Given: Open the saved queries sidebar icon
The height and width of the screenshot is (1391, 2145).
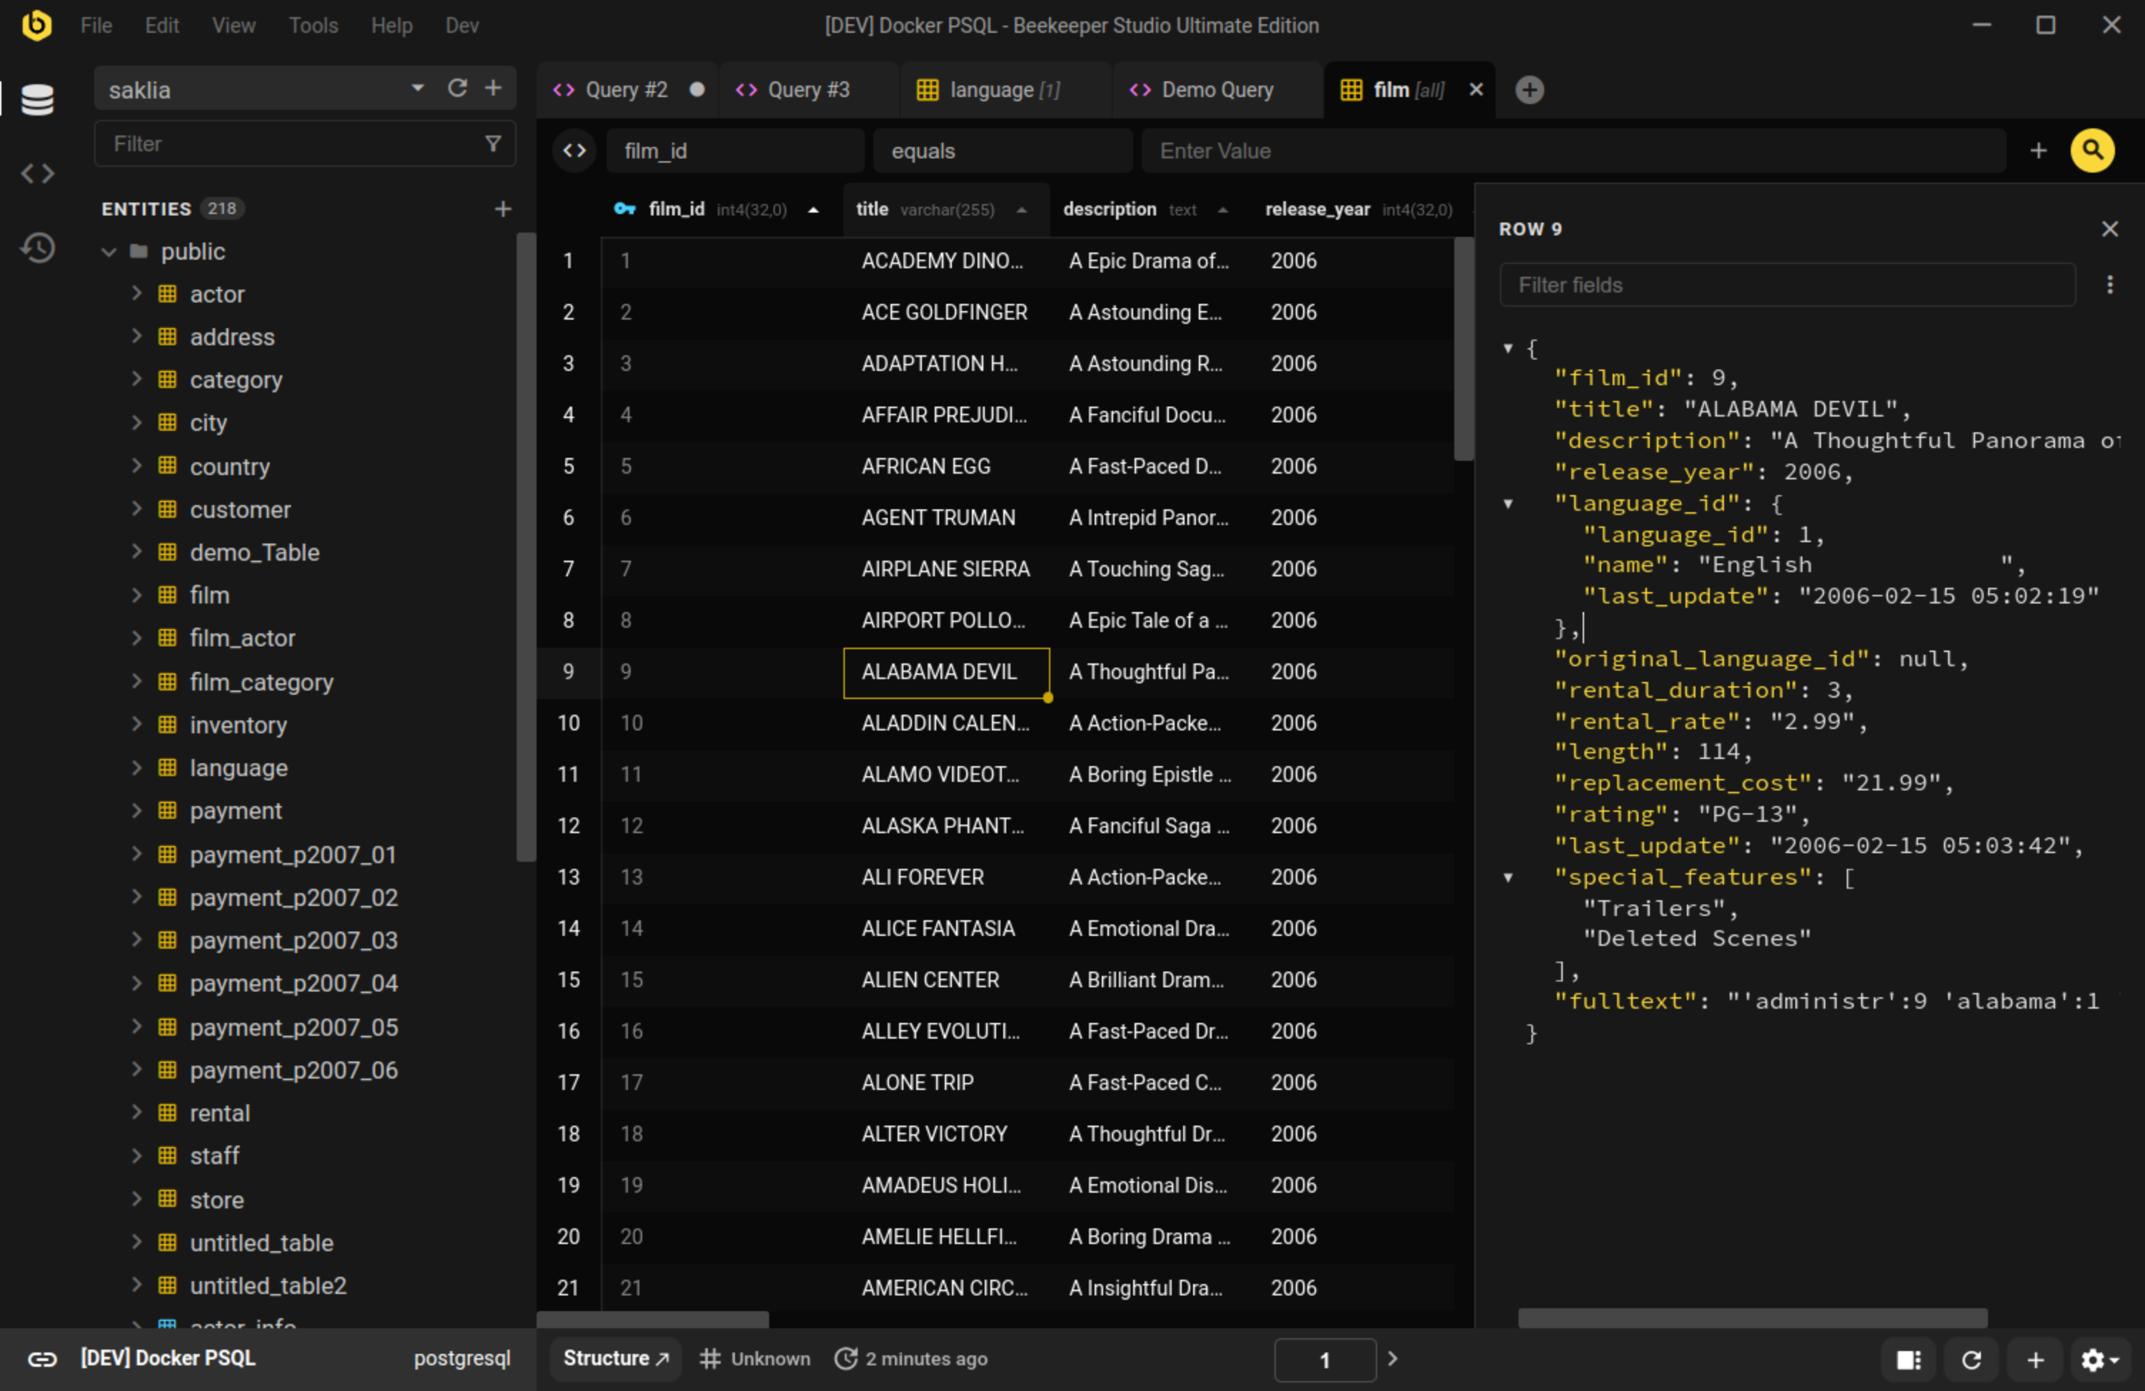Looking at the screenshot, I should (37, 173).
